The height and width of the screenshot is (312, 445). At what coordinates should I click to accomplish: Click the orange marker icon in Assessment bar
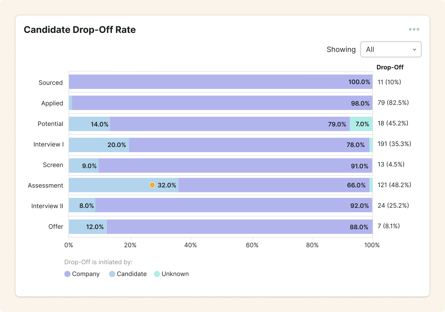[152, 185]
